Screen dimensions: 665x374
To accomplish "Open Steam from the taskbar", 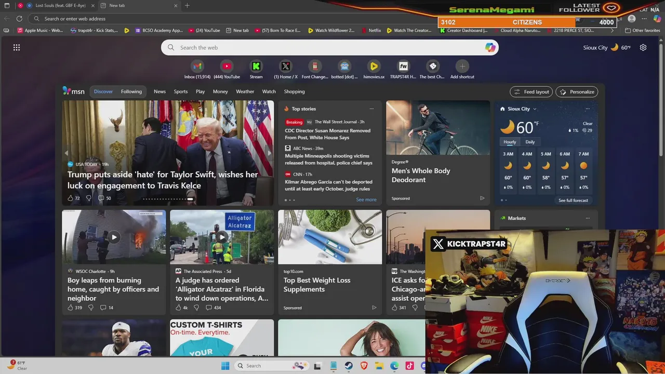I will point(349,366).
